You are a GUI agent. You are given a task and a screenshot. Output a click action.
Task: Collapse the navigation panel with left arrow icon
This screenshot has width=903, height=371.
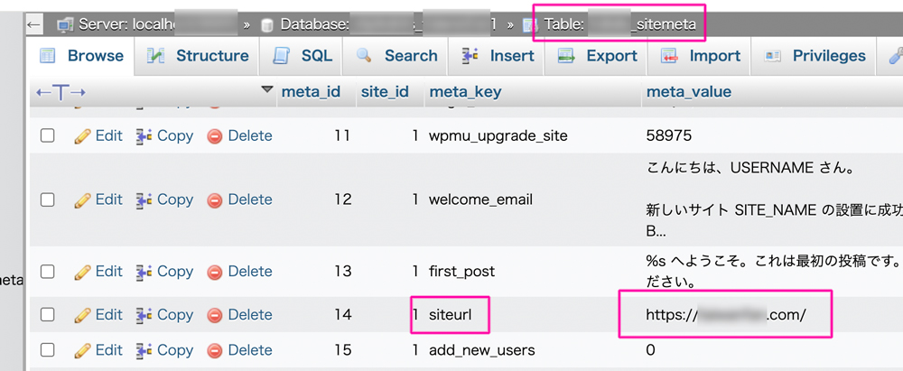tap(33, 23)
